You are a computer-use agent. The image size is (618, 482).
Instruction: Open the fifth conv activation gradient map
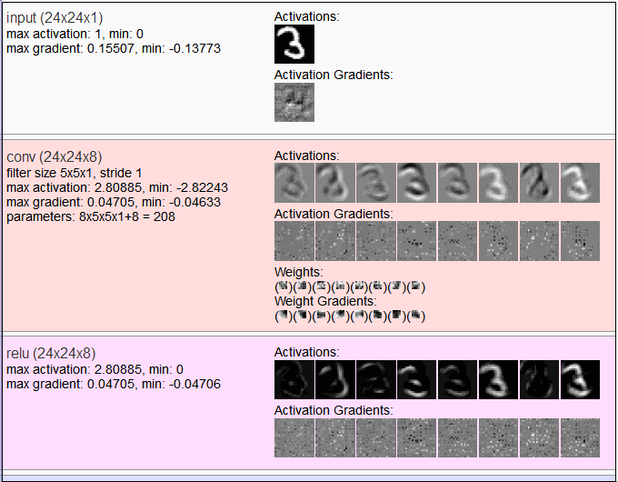pos(457,241)
